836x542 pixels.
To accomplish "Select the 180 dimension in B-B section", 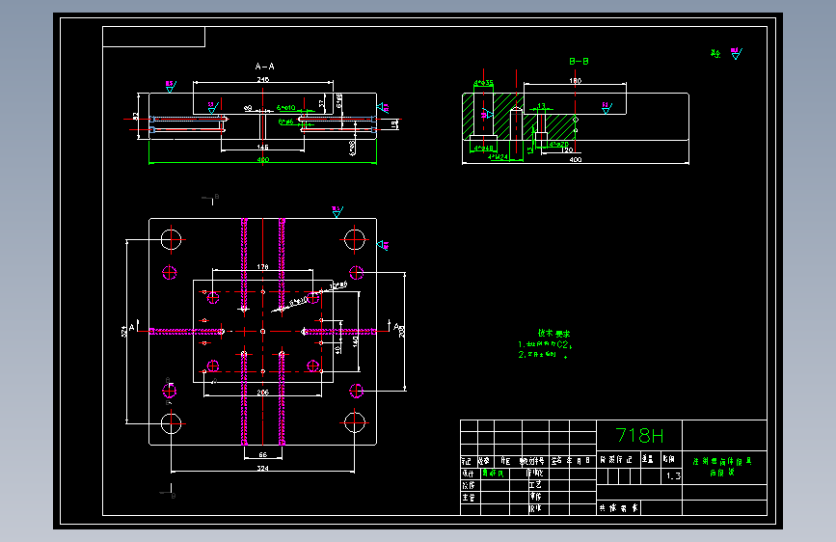I will (x=576, y=81).
